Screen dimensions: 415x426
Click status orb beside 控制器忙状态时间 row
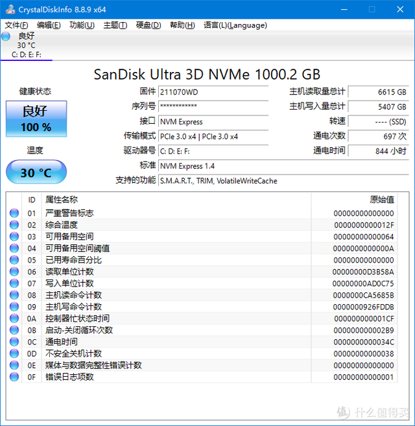coord(14,318)
